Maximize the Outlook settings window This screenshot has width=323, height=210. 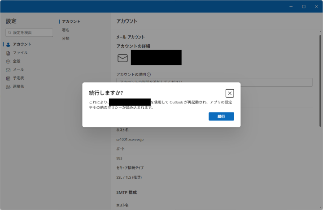click(304, 6)
